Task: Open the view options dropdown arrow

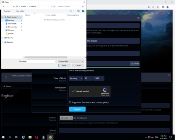Action: [74, 11]
